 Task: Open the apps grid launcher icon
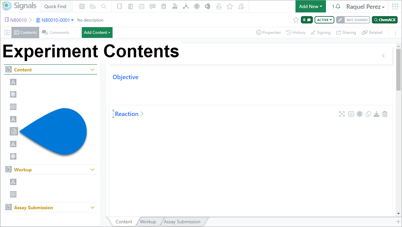[395, 6]
